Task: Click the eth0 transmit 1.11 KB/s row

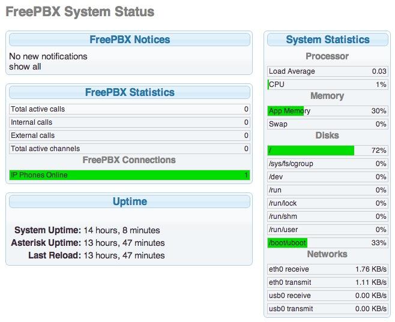Action: click(328, 282)
